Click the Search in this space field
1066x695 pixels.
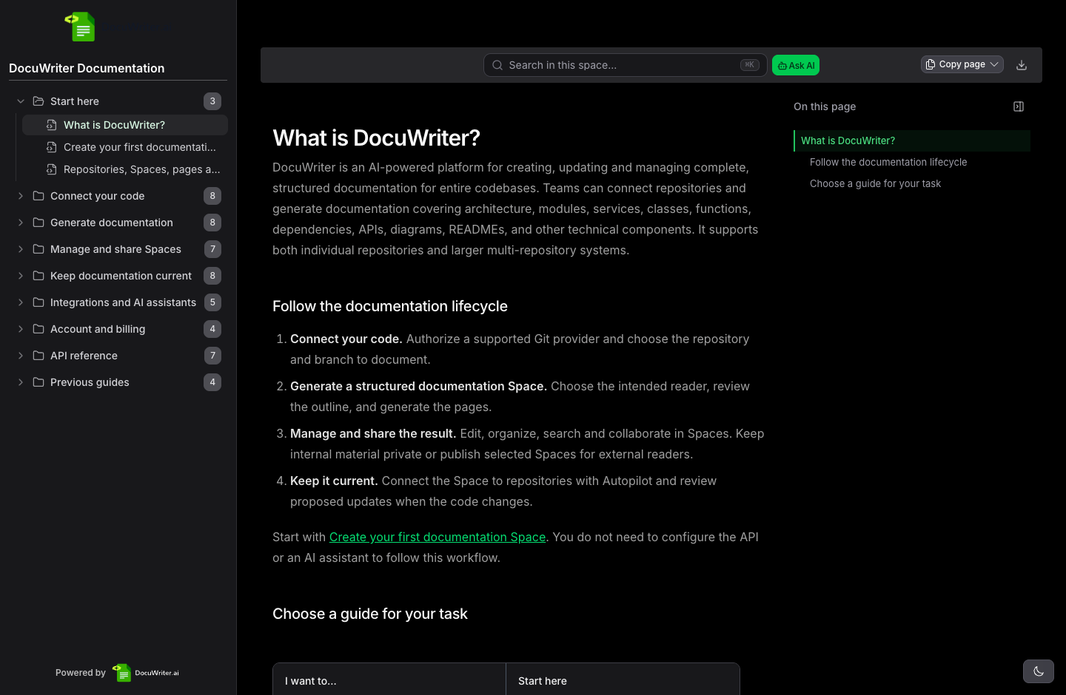[626, 65]
